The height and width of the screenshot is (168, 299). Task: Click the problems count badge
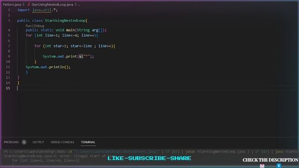pyautogui.click(x=24, y=142)
